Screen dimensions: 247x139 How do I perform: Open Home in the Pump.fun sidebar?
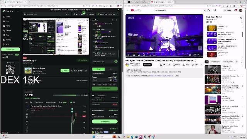pos(6,17)
